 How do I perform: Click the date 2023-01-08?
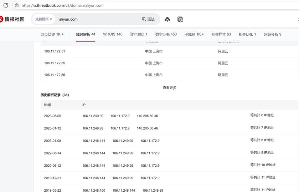pos(52,141)
